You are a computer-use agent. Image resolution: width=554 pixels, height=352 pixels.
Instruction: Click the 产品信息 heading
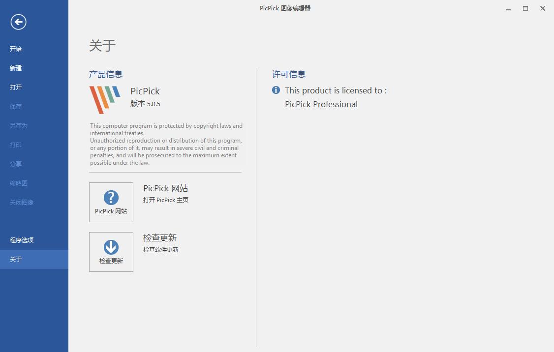106,74
